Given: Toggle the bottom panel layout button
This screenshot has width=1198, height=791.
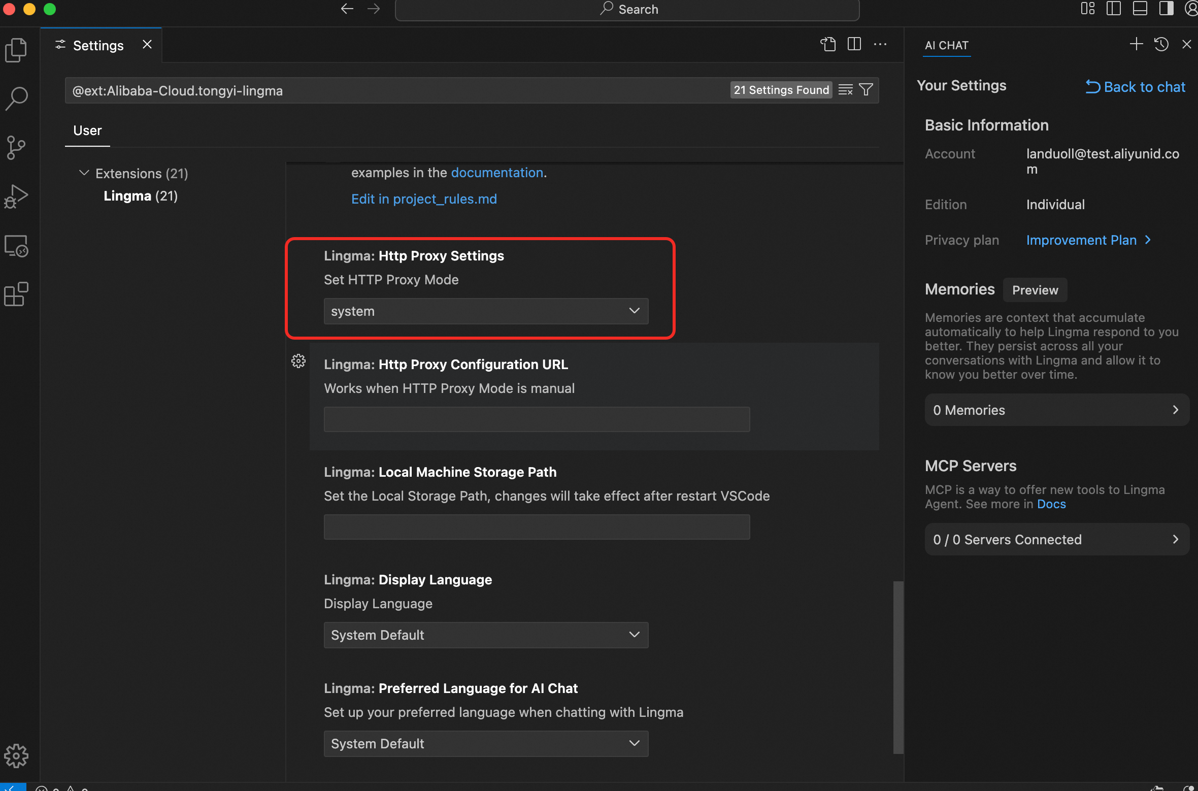Looking at the screenshot, I should pos(1140,9).
